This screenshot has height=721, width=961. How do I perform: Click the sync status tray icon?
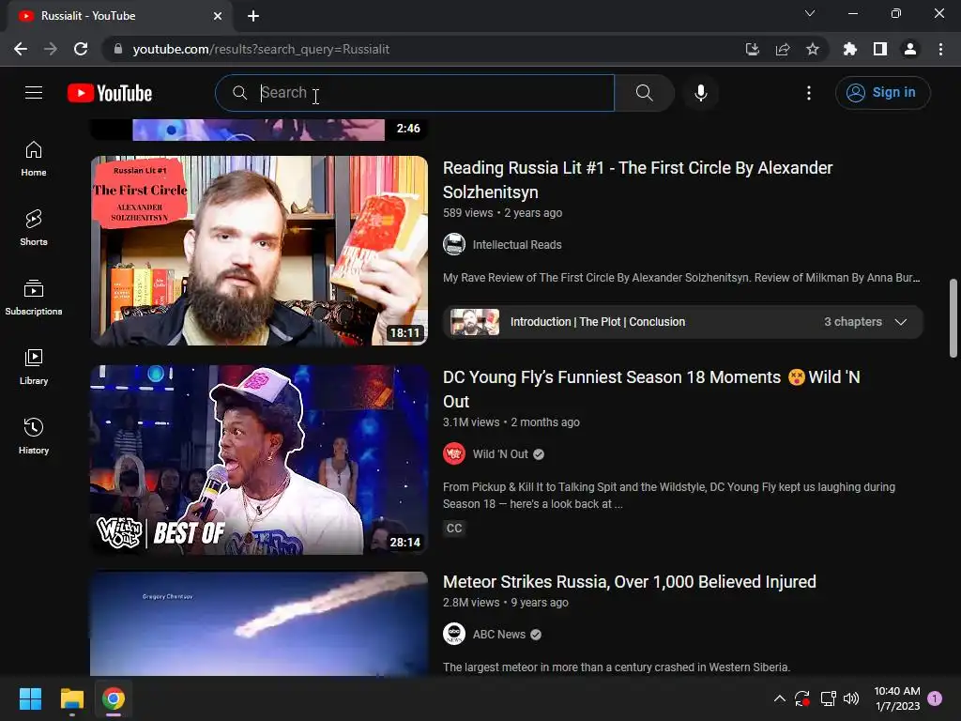[x=802, y=698]
